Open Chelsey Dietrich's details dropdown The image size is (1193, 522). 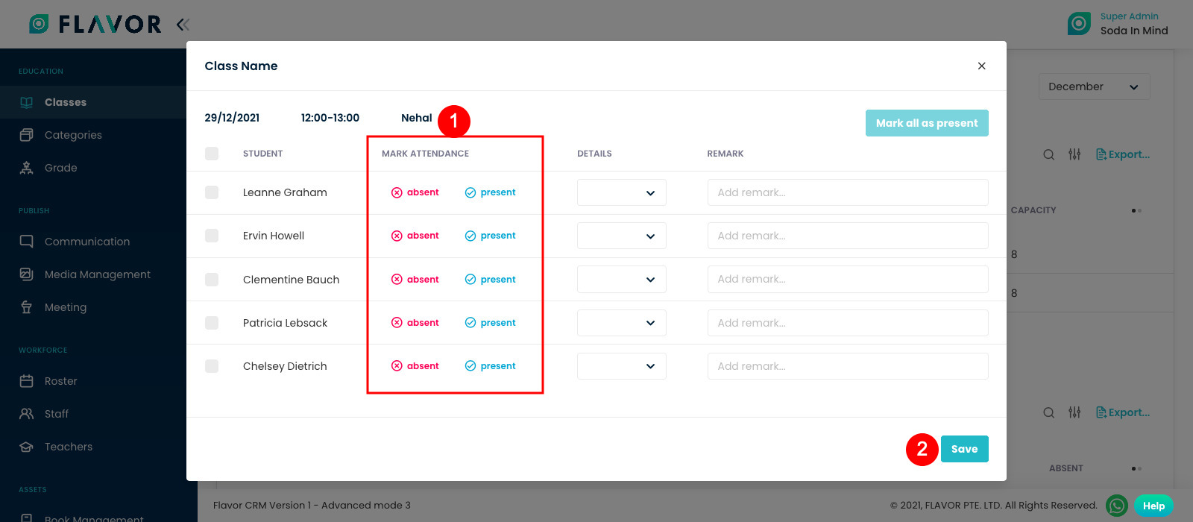click(622, 366)
